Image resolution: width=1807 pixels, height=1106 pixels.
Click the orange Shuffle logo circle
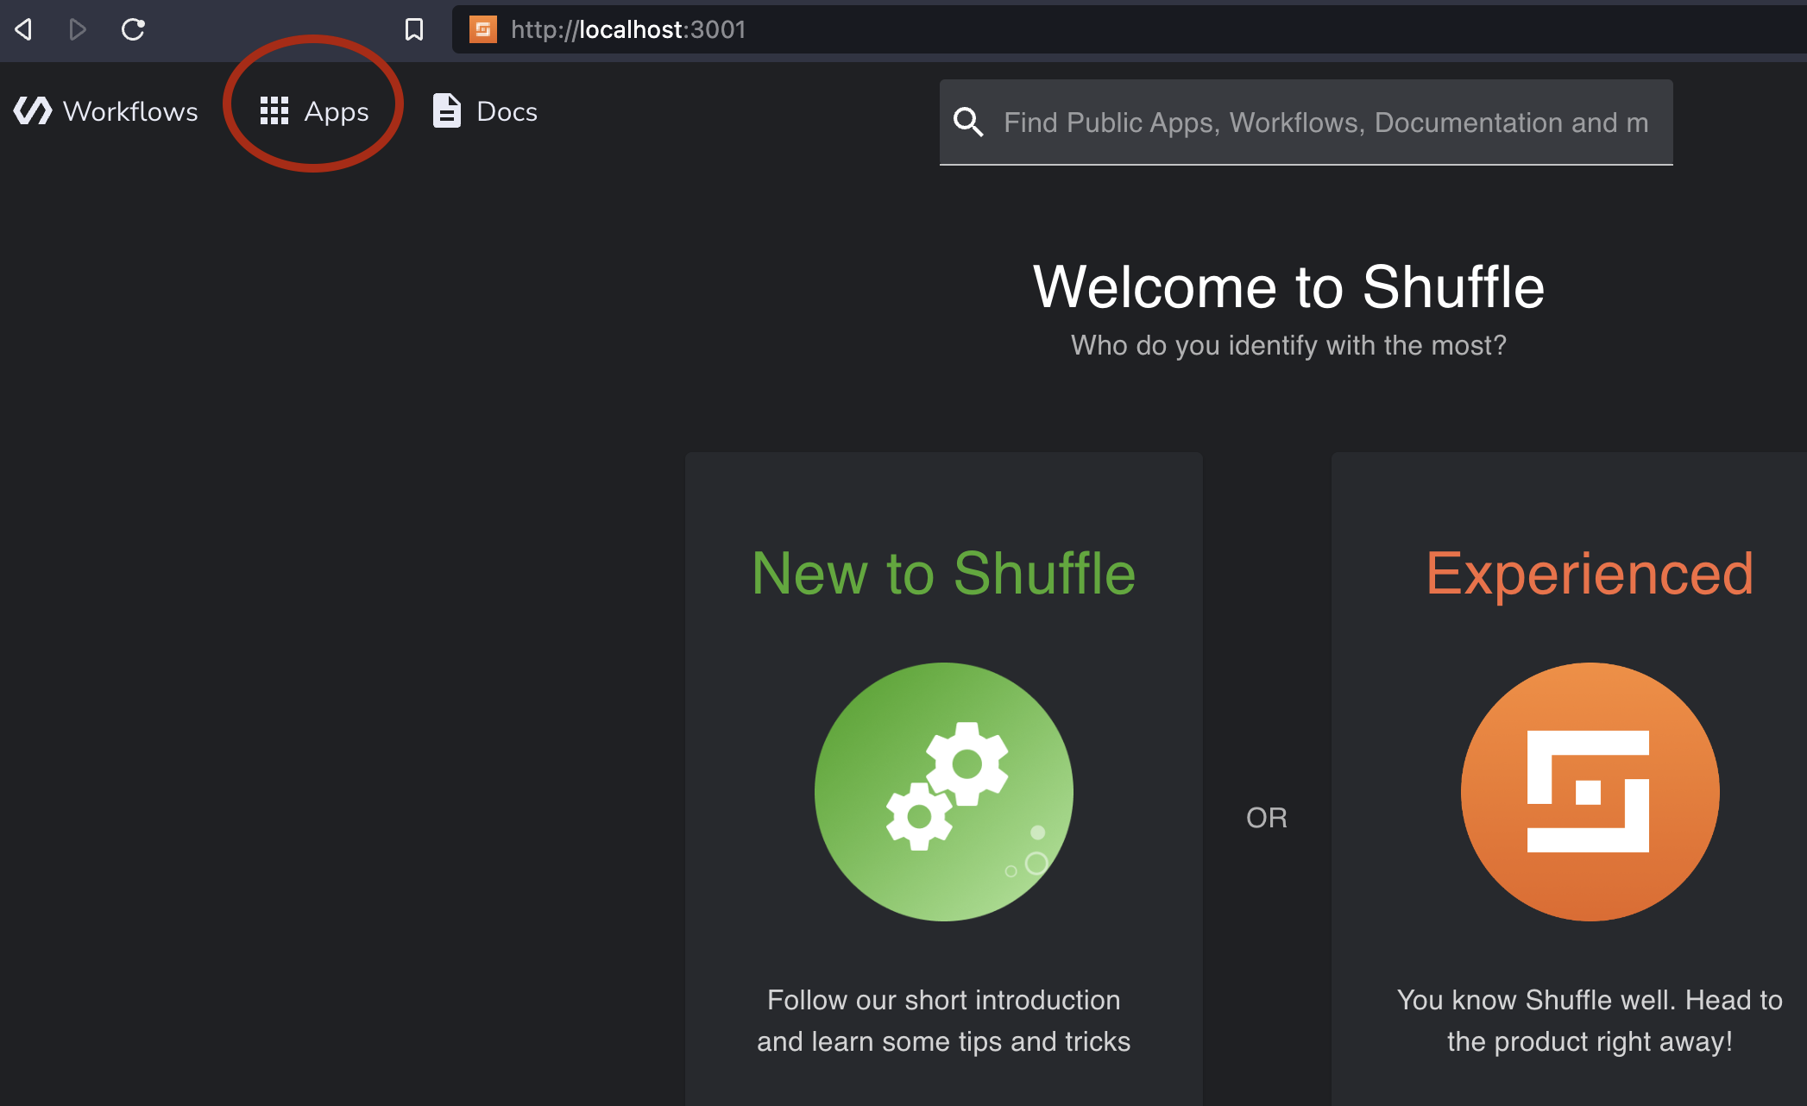[1589, 791]
